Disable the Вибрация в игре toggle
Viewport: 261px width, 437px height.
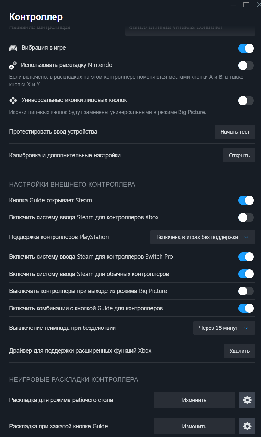pos(246,48)
